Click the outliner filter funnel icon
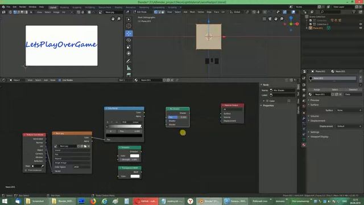Viewport: 364px width, 205px height. click(354, 12)
